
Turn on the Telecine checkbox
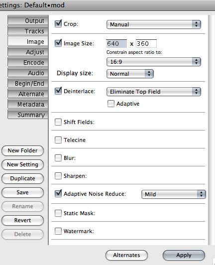[58, 140]
